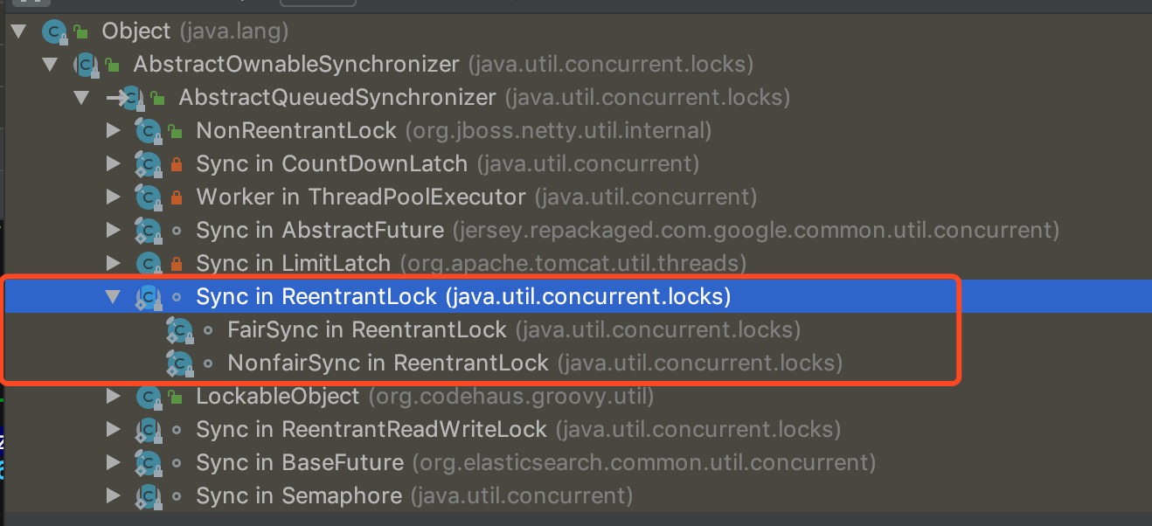
Task: Click the NonReentrantLock class icon
Action: 148,132
